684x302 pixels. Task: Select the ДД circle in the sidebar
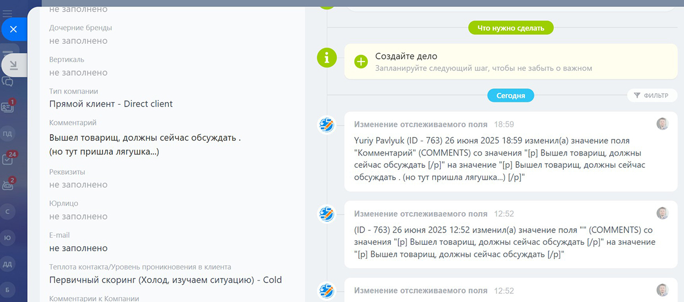(7, 264)
